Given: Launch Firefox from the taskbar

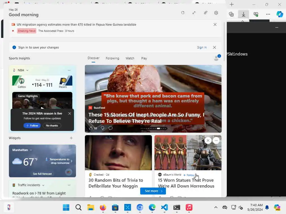Looking at the screenshot, I should [103, 207].
